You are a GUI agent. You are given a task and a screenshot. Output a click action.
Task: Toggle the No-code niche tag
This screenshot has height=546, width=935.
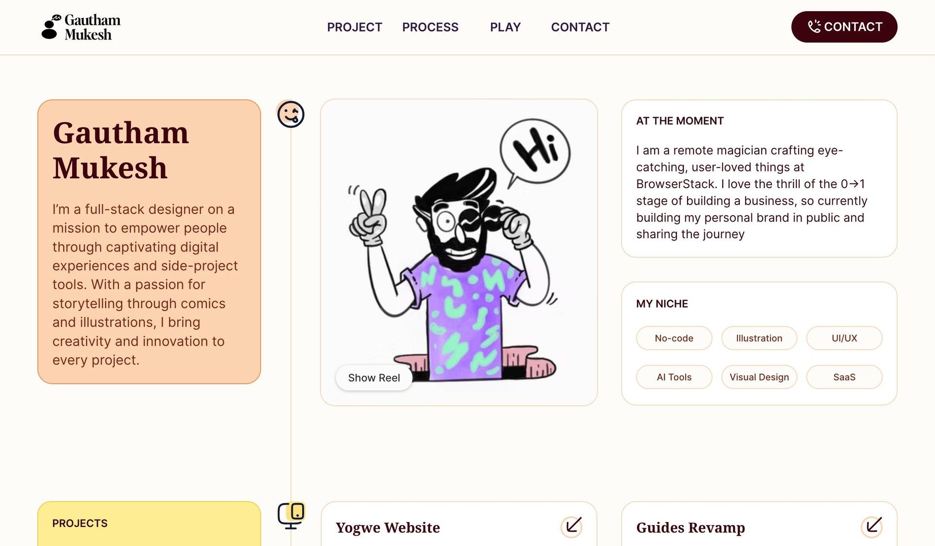[x=674, y=338]
